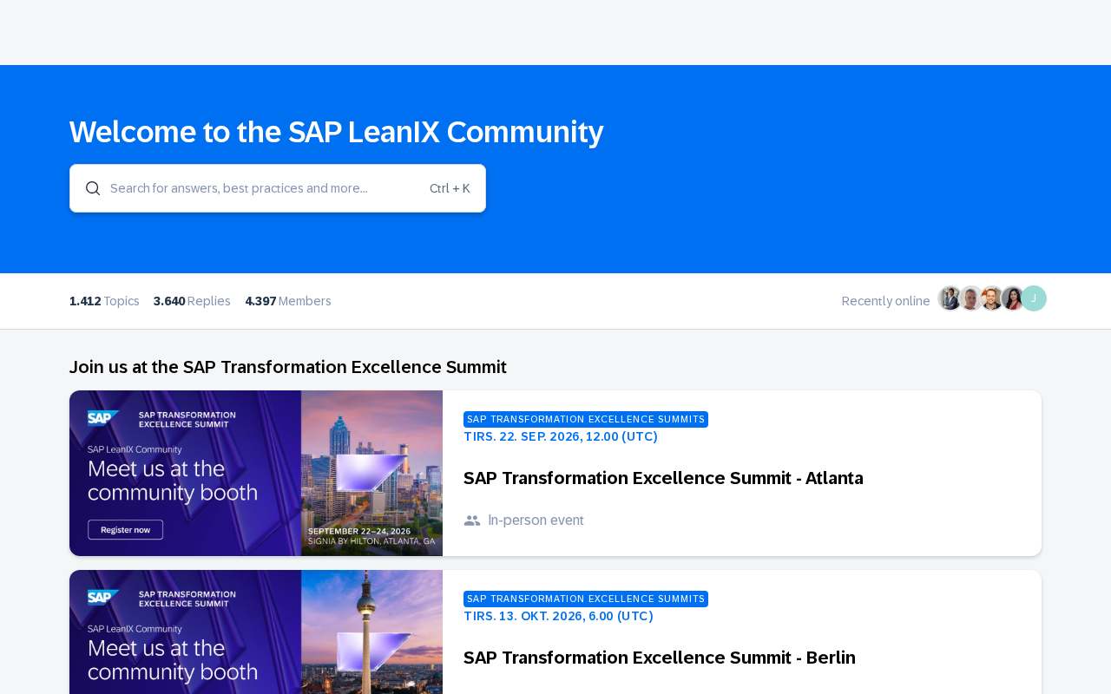The height and width of the screenshot is (694, 1111).
Task: Click the "Welcome to the SAP LeanIX Community" heading
Action: tap(337, 132)
